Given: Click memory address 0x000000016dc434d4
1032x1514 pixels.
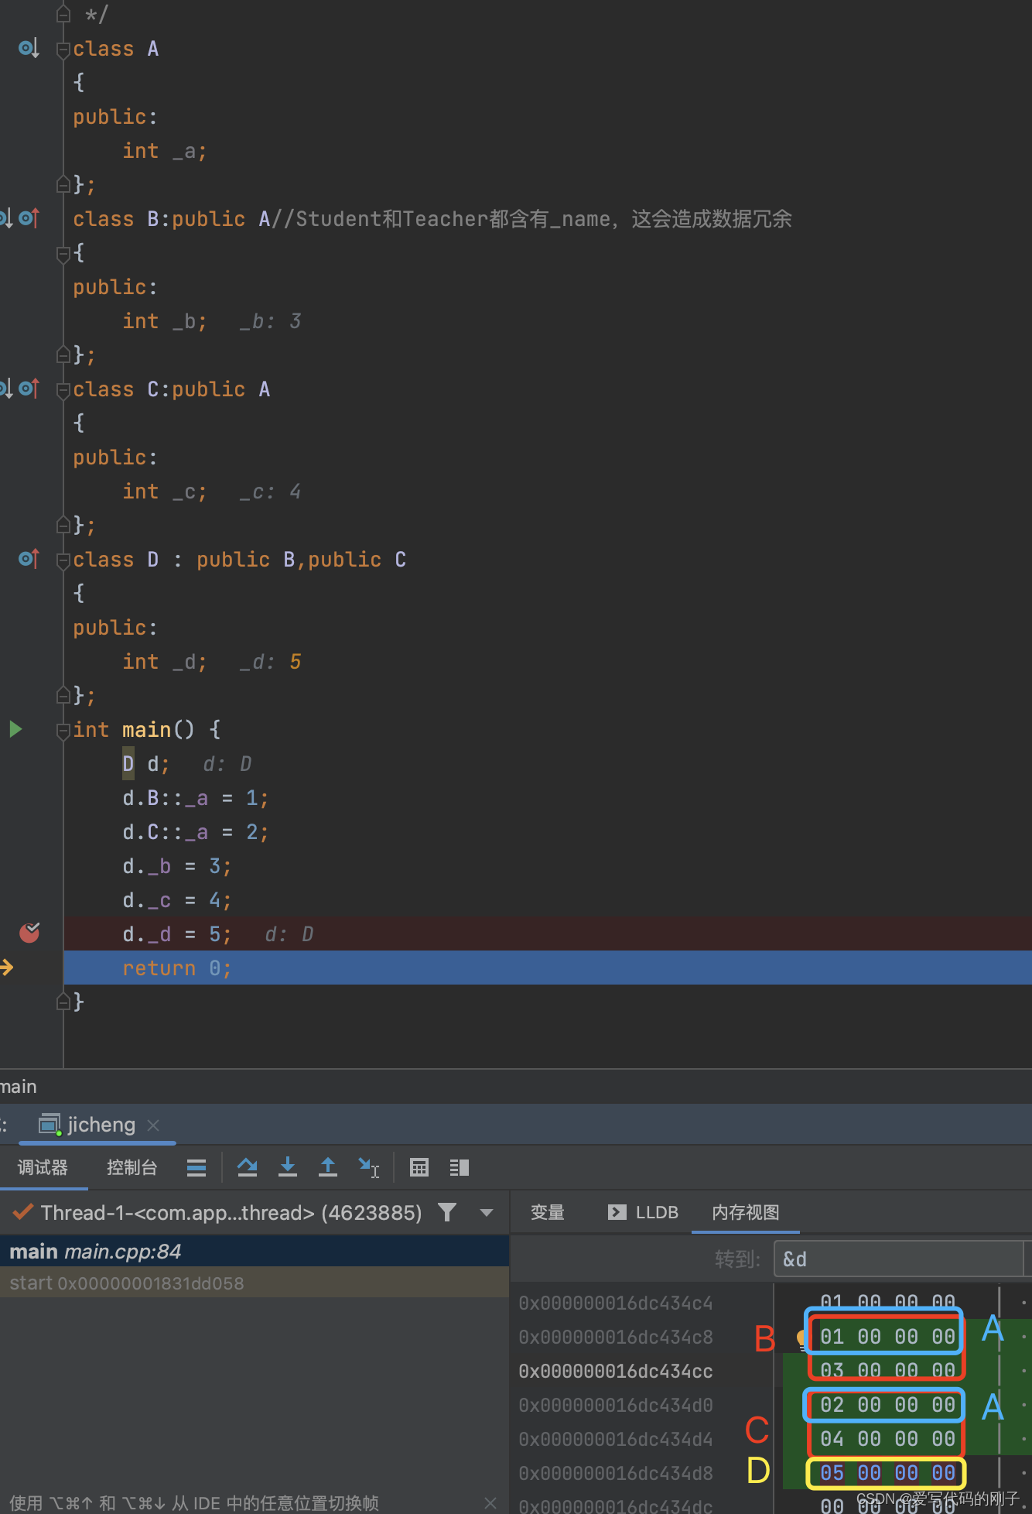Looking at the screenshot, I should pos(616,1439).
